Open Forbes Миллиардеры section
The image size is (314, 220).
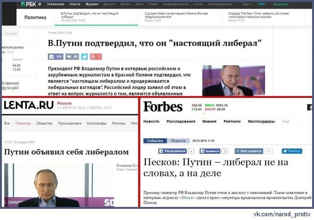261,121
